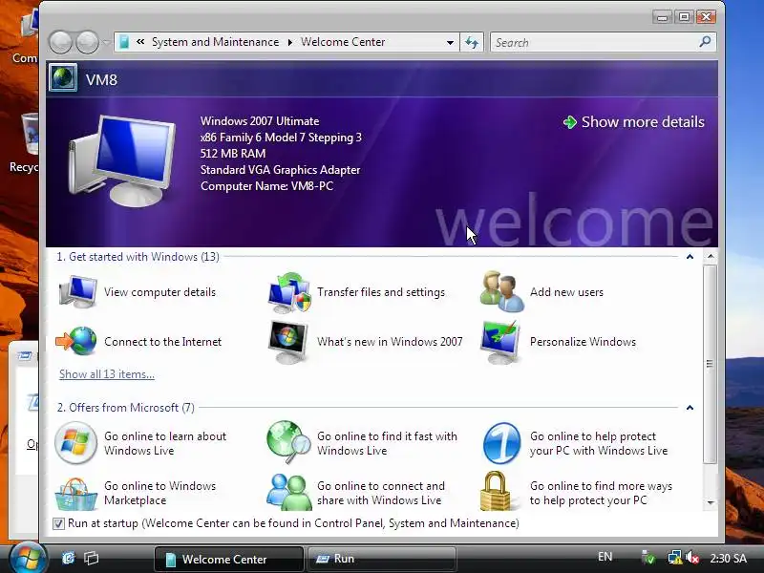Click the Forward navigation button
This screenshot has width=764, height=573.
click(x=88, y=42)
